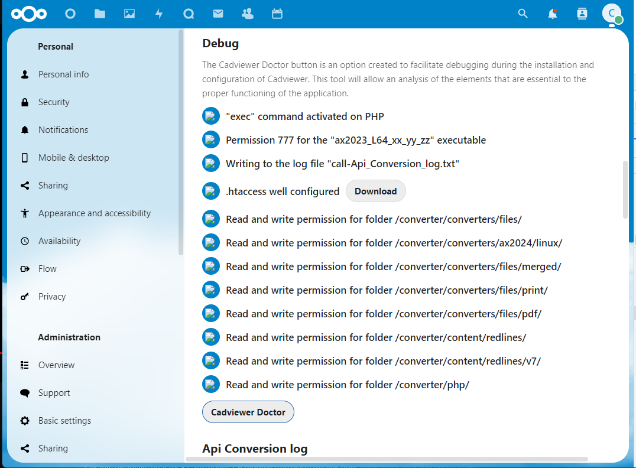The height and width of the screenshot is (468, 636).
Task: Click the search magnifier icon
Action: 523,14
